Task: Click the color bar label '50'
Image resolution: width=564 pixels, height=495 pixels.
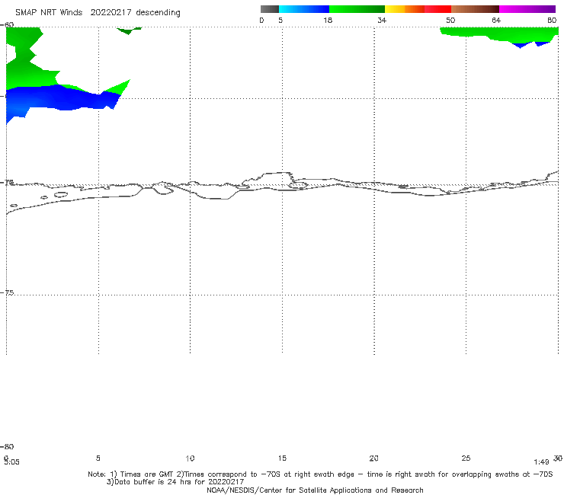Action: [450, 20]
